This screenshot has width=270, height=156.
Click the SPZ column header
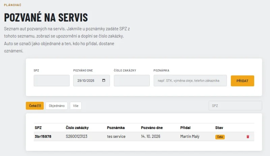click(x=38, y=128)
